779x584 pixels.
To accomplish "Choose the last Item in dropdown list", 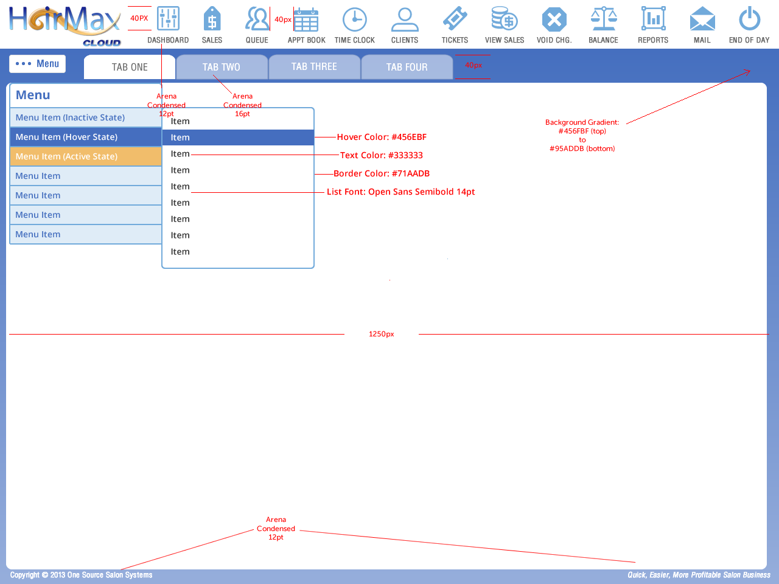I will pos(238,251).
